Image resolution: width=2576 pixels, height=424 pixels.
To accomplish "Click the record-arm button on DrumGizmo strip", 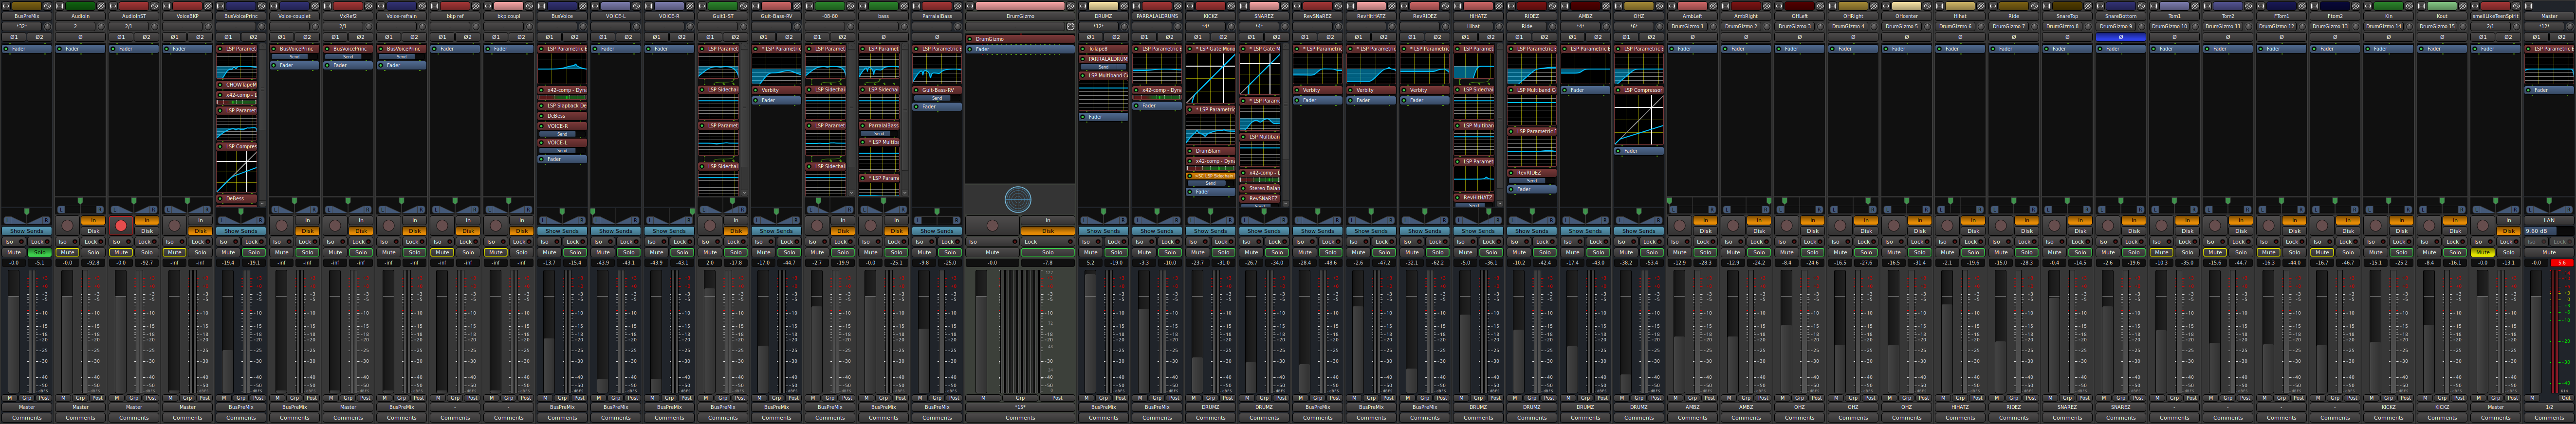I will click(992, 226).
